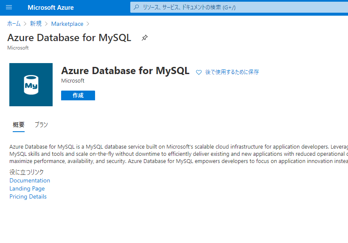Go to ホーム breadcrumb
The height and width of the screenshot is (243, 348).
click(14, 24)
